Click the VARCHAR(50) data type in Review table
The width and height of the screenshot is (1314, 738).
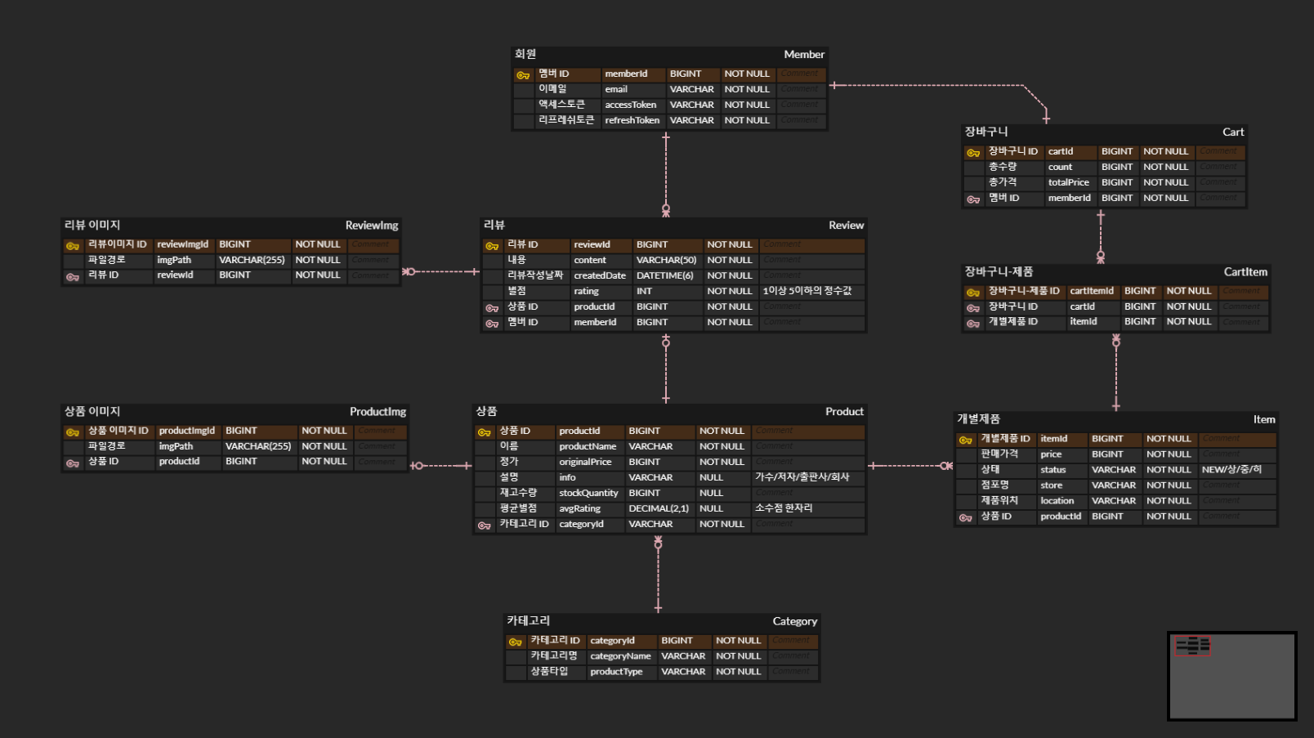point(666,261)
